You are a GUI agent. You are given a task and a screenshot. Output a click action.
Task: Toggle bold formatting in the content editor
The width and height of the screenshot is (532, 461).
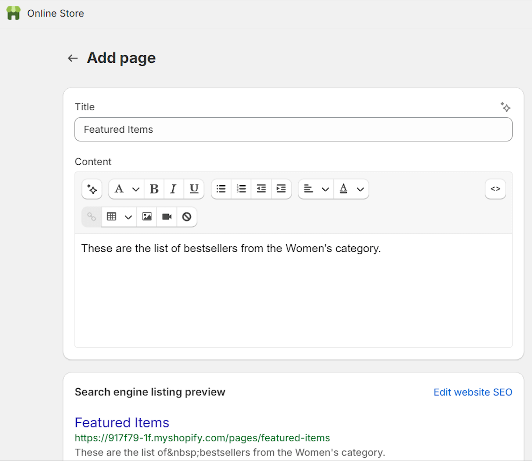point(154,189)
